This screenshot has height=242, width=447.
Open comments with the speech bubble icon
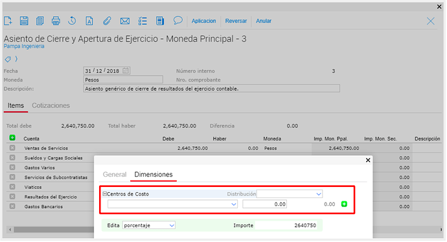(x=178, y=21)
